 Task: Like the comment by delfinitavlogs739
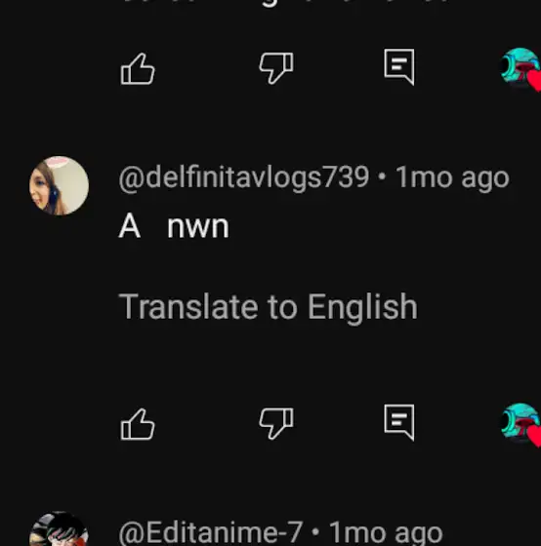point(138,424)
